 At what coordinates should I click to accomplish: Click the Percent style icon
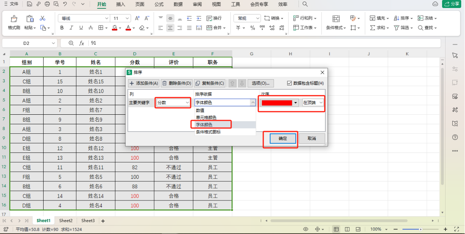253,28
